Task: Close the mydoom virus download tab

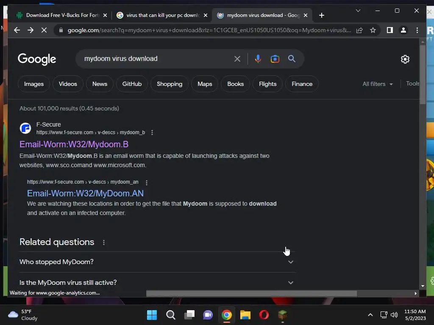Action: pyautogui.click(x=306, y=15)
